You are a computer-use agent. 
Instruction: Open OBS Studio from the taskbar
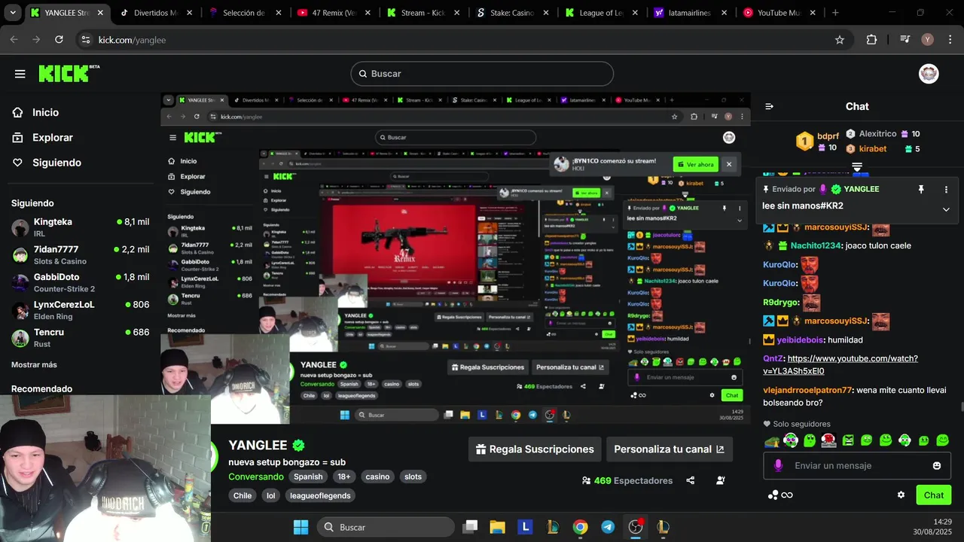[636, 527]
